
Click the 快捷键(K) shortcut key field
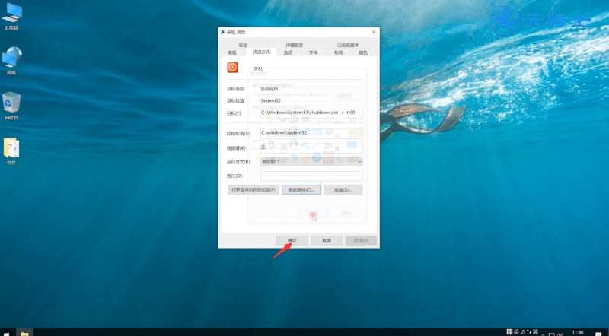click(311, 147)
